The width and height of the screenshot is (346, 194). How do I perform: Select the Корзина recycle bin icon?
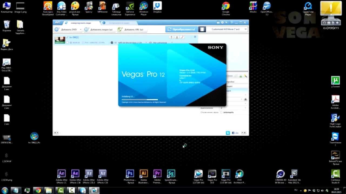7,26
